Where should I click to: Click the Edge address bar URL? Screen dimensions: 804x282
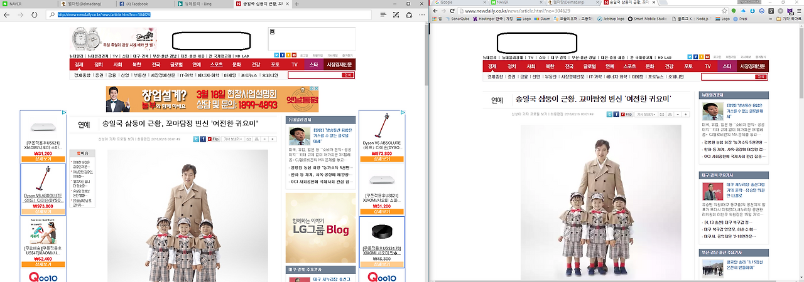tap(104, 14)
